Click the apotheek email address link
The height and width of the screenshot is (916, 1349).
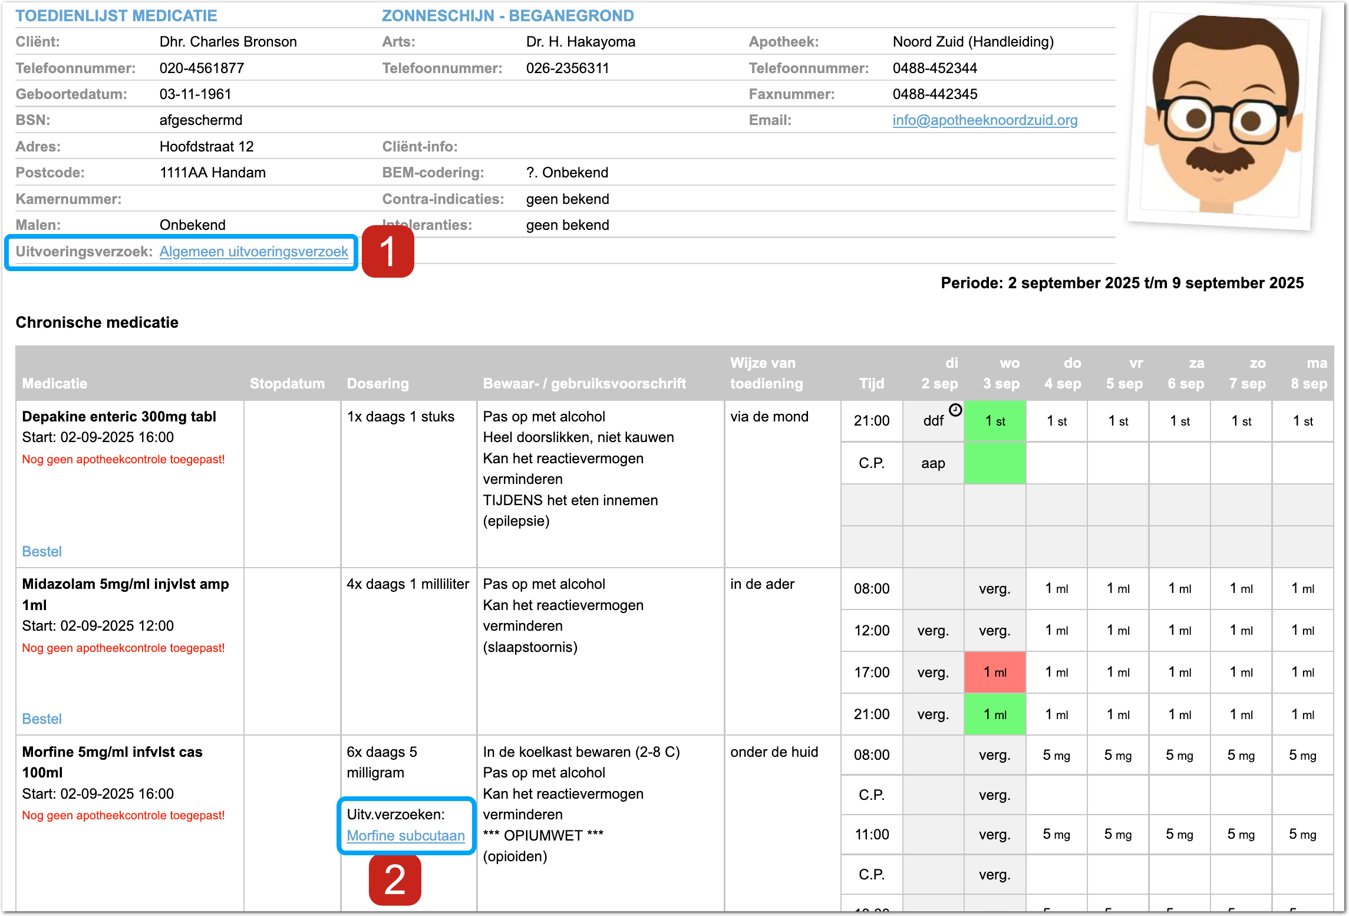click(x=984, y=120)
